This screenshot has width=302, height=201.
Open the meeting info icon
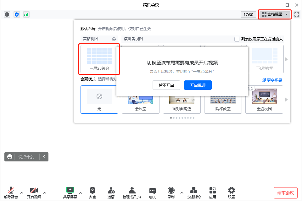coord(7,14)
